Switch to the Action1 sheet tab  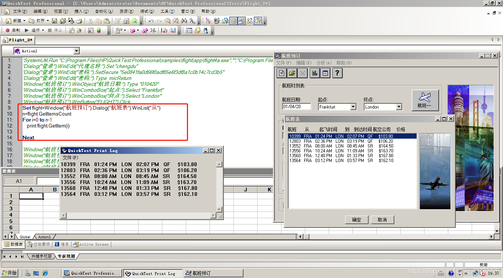click(x=44, y=237)
